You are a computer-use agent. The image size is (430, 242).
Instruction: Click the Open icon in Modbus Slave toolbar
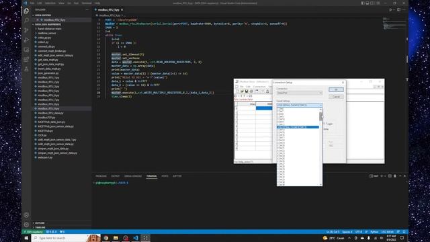coord(242,91)
